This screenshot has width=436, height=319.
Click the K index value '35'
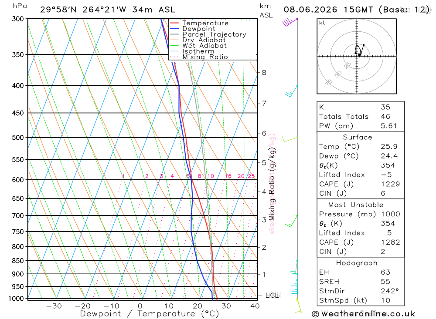point(386,107)
